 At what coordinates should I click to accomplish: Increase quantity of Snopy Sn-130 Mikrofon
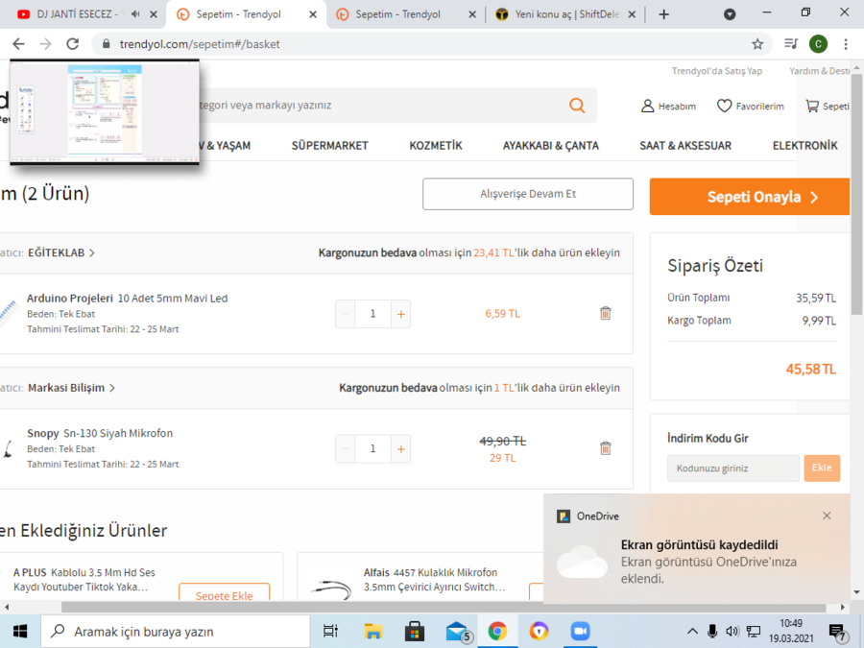[x=400, y=449]
